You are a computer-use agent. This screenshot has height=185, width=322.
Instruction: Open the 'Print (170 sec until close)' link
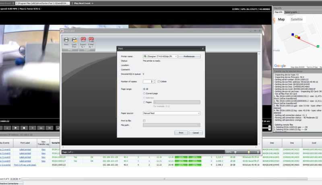click(25, 165)
